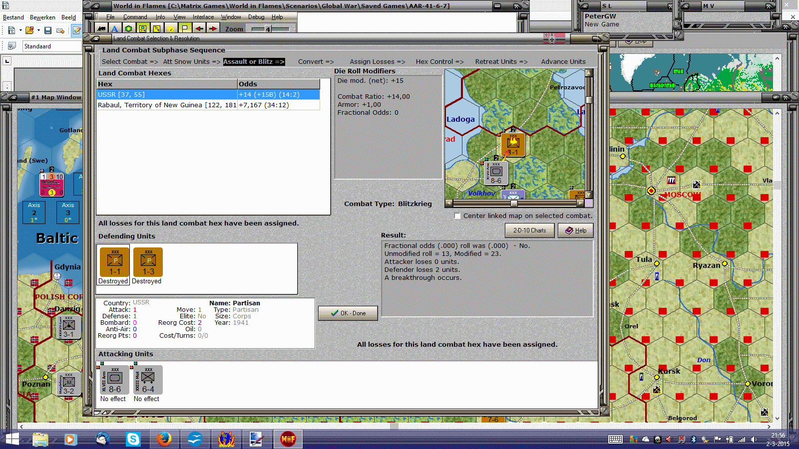Click the 3-2 unit near Poznan
The width and height of the screenshot is (799, 449).
point(68,384)
